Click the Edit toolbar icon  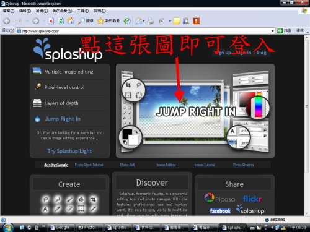click(x=161, y=21)
